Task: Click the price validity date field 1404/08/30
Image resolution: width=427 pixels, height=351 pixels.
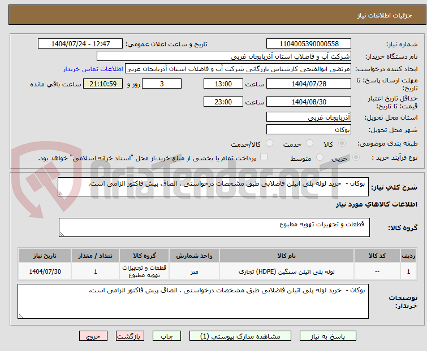Action: pyautogui.click(x=309, y=102)
